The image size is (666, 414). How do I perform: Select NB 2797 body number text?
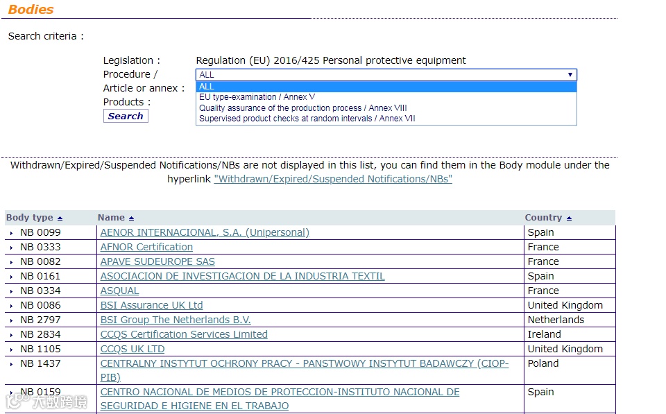click(x=40, y=320)
